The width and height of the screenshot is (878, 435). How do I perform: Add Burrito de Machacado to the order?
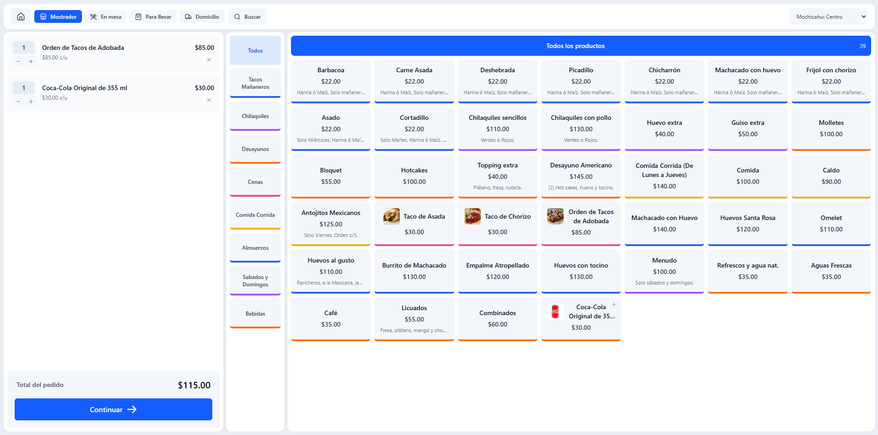414,271
